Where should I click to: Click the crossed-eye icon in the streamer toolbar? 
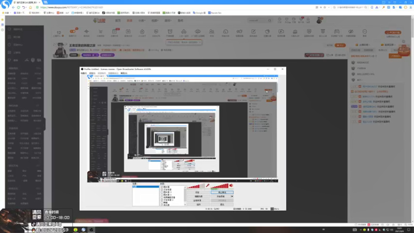[351, 32]
